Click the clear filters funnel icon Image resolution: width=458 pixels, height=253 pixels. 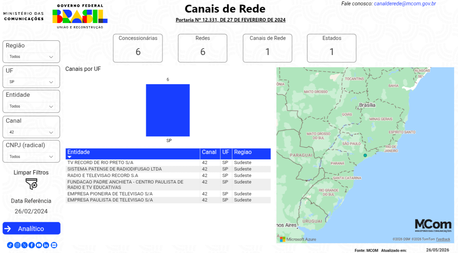click(x=31, y=184)
